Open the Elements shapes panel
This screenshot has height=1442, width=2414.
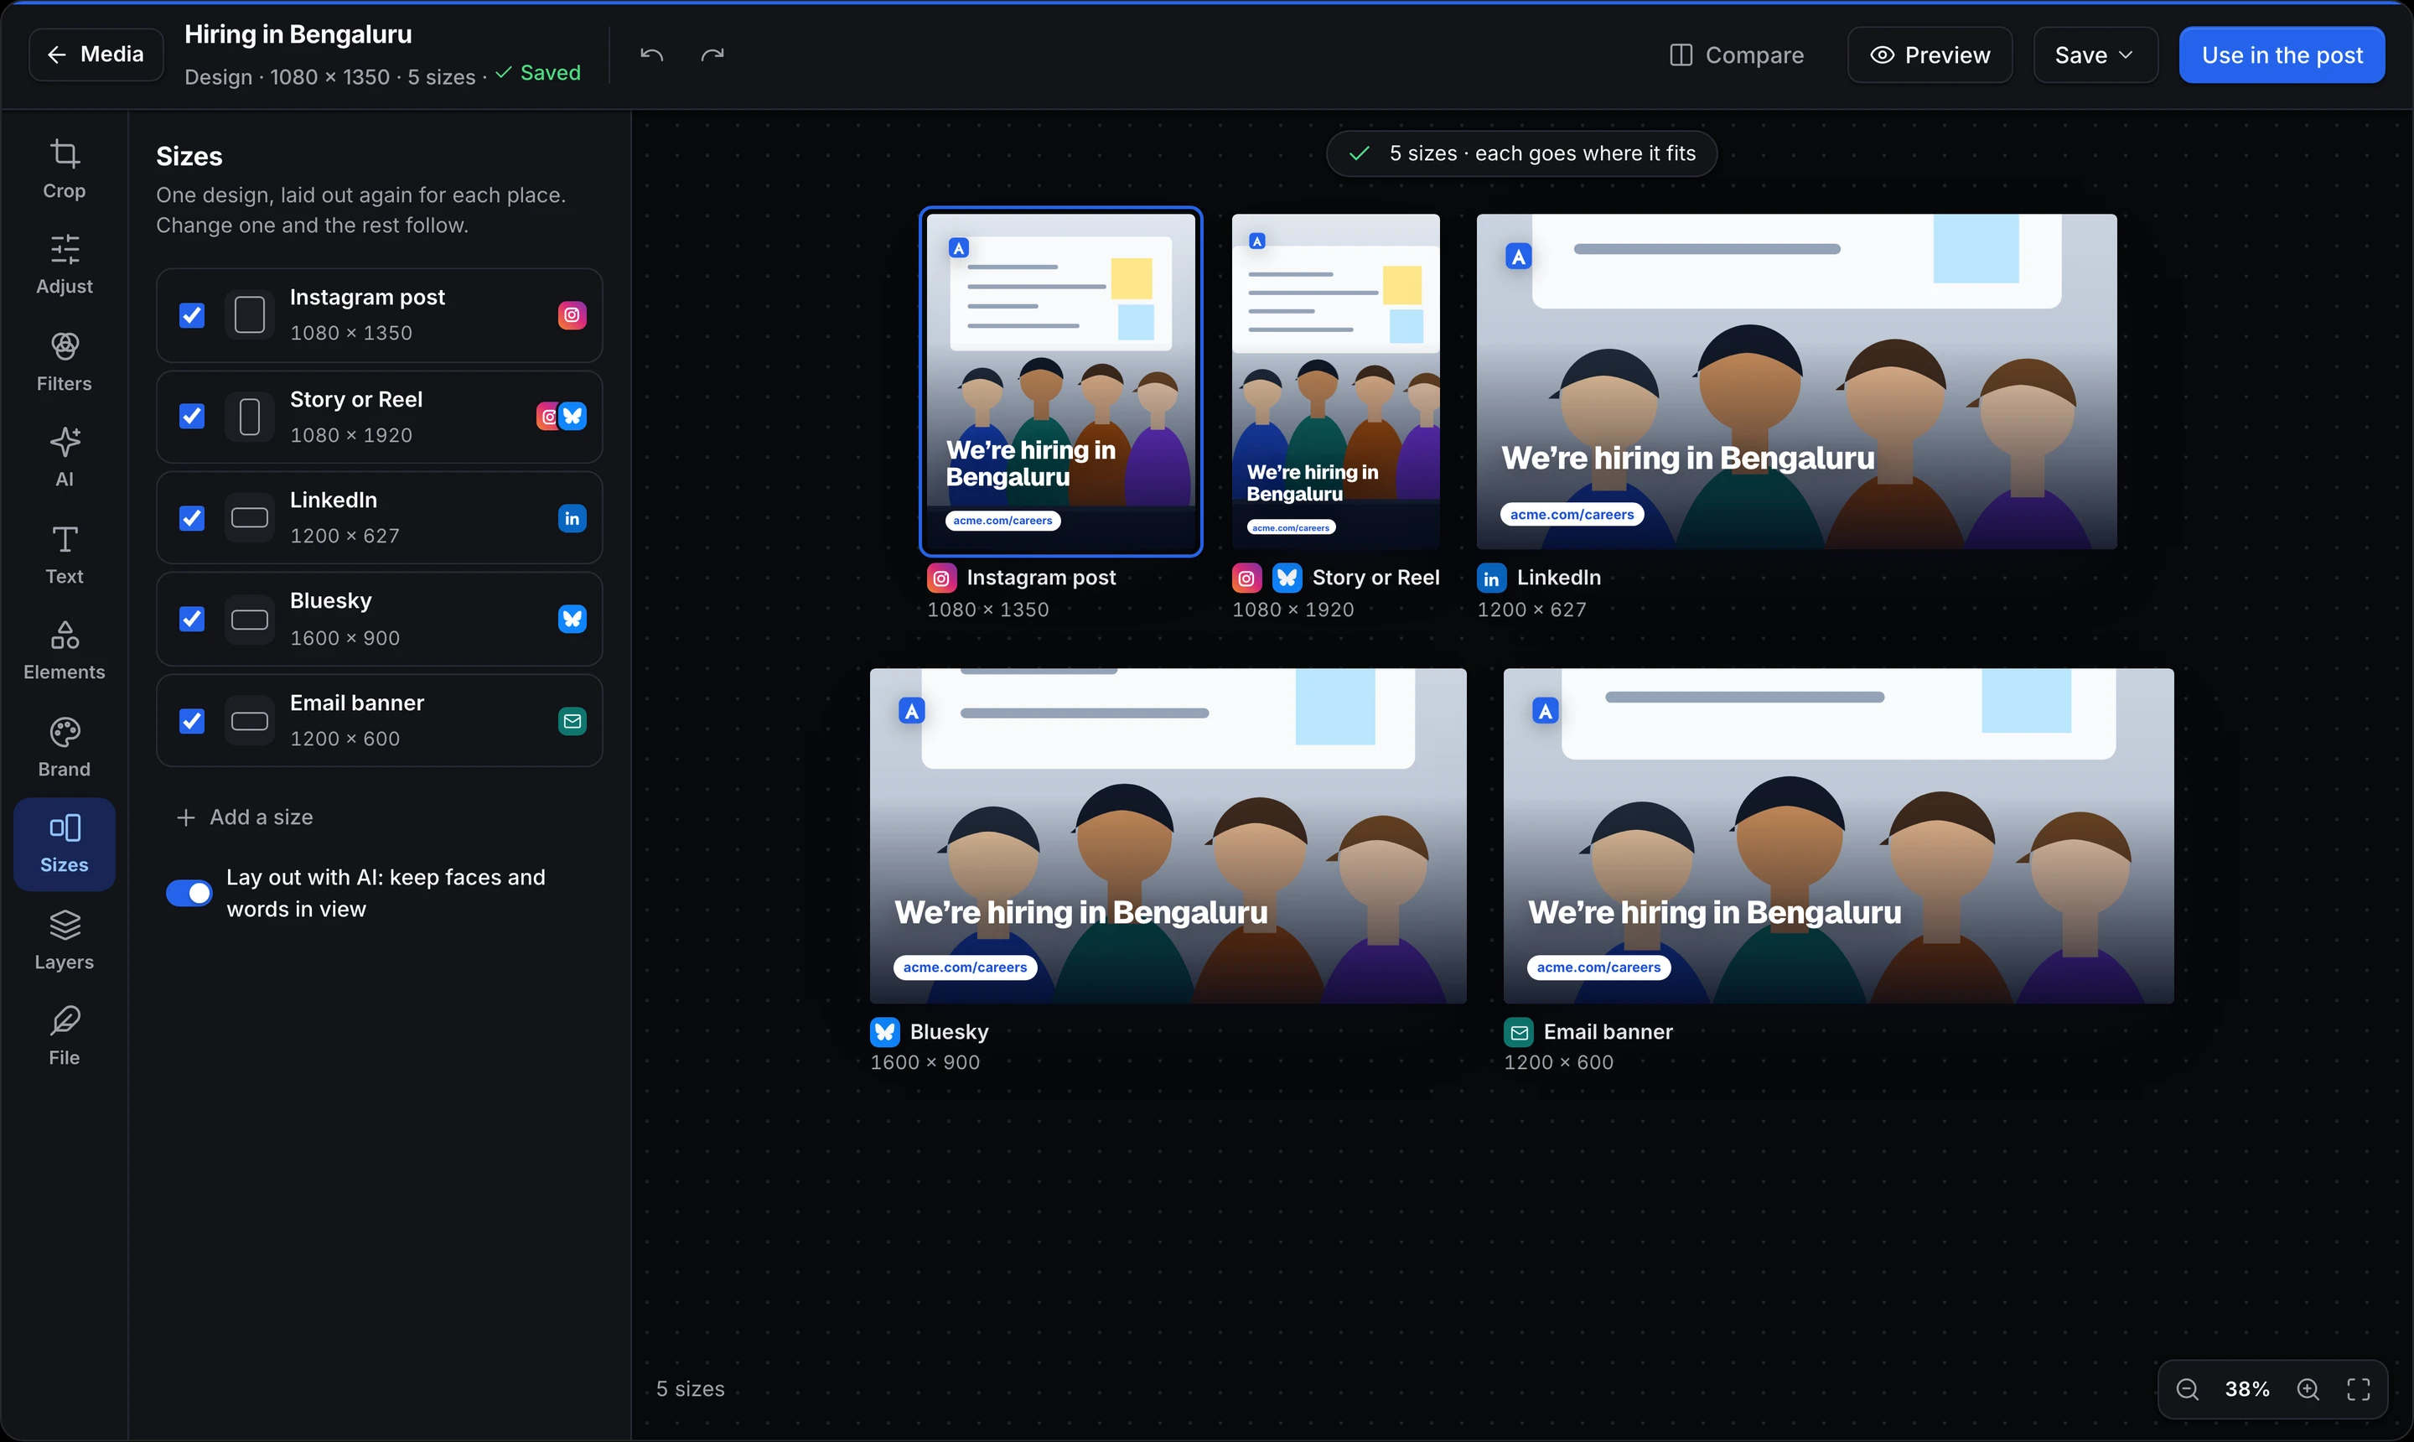click(64, 650)
